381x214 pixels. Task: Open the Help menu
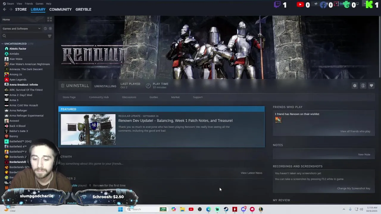point(49,4)
